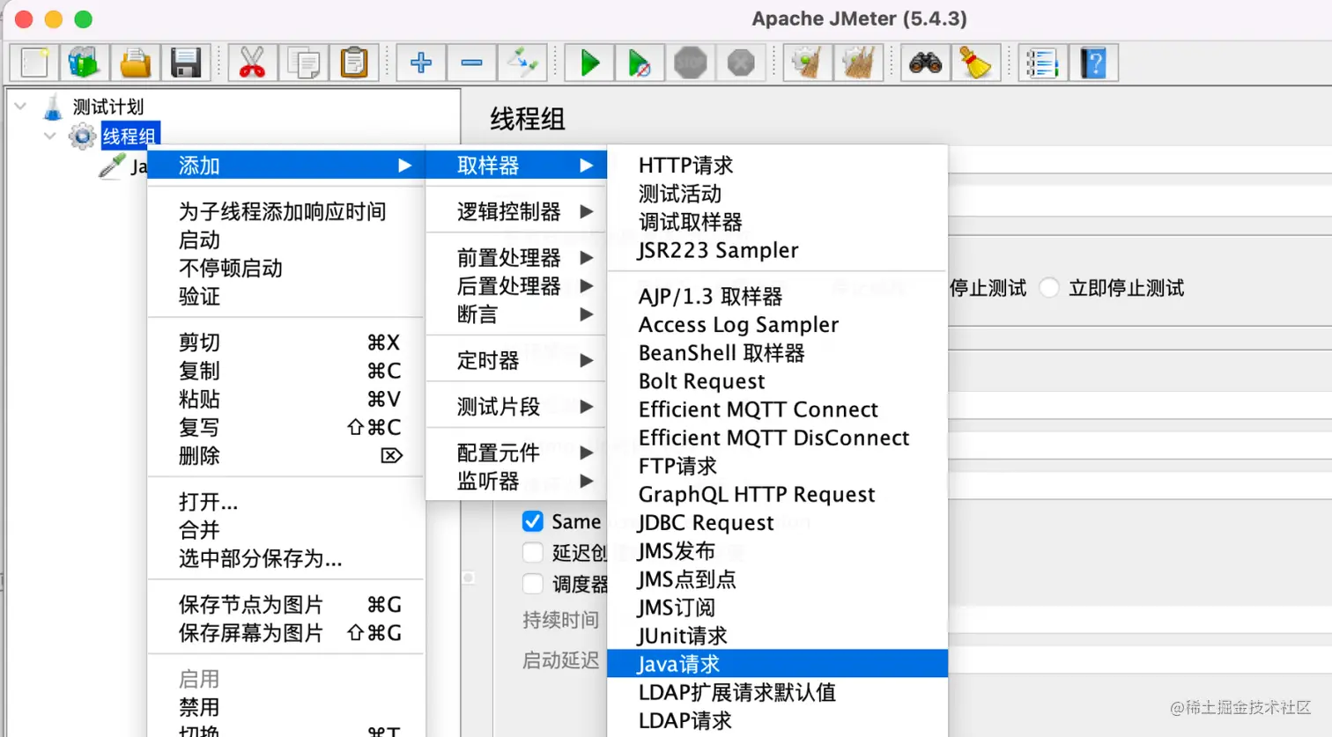Image resolution: width=1332 pixels, height=737 pixels.
Task: Click the Start no pauses toolbar icon
Action: pyautogui.click(x=640, y=62)
